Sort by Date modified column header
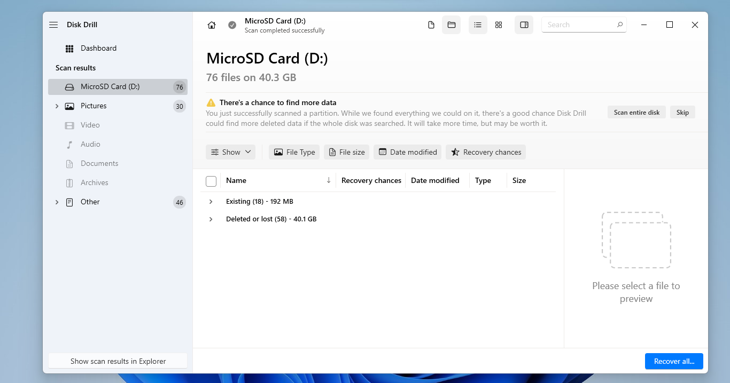Viewport: 730px width, 383px height. [x=435, y=180]
